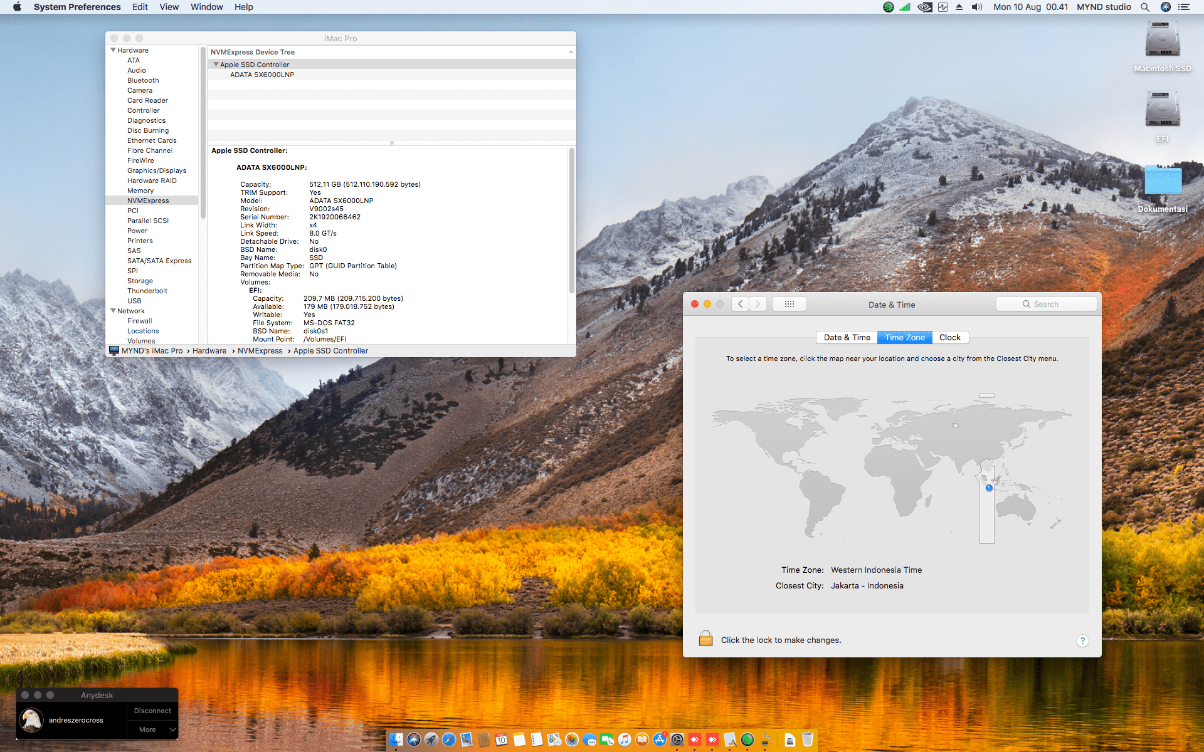Select Firewall under Network

coord(140,321)
